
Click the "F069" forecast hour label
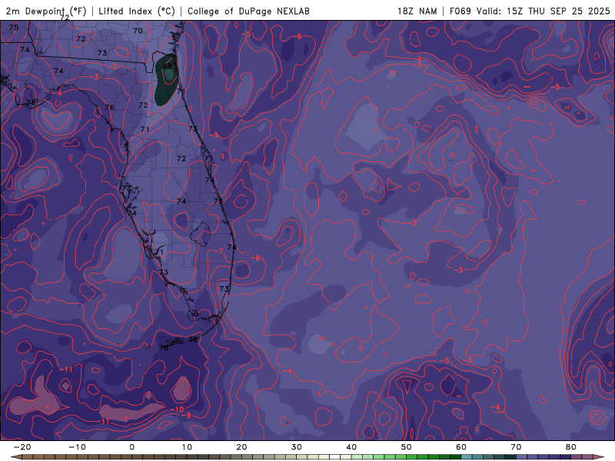pyautogui.click(x=460, y=11)
